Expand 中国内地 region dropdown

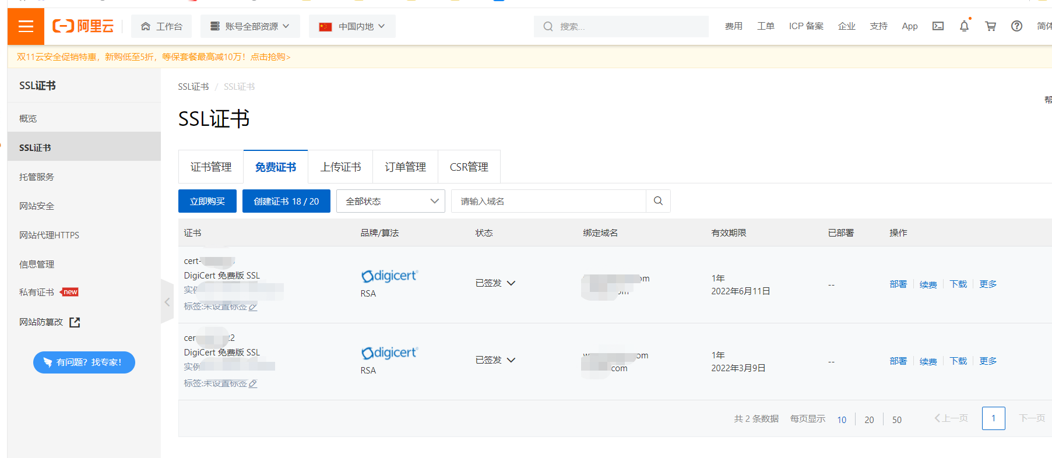(x=352, y=26)
